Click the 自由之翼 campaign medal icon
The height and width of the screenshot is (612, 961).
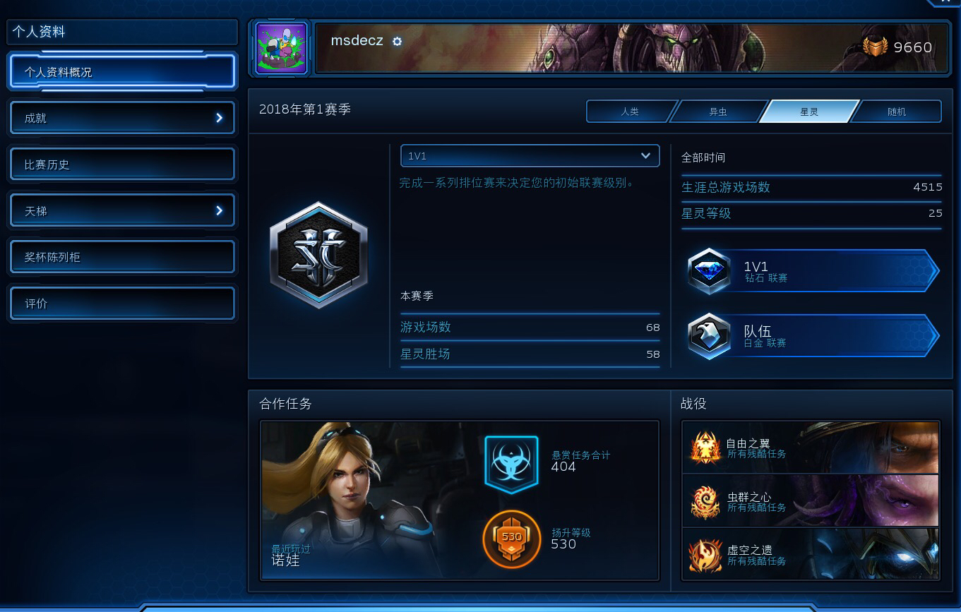point(705,448)
